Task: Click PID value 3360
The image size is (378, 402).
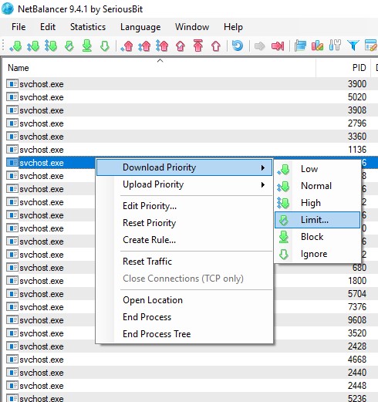Action: point(357,137)
